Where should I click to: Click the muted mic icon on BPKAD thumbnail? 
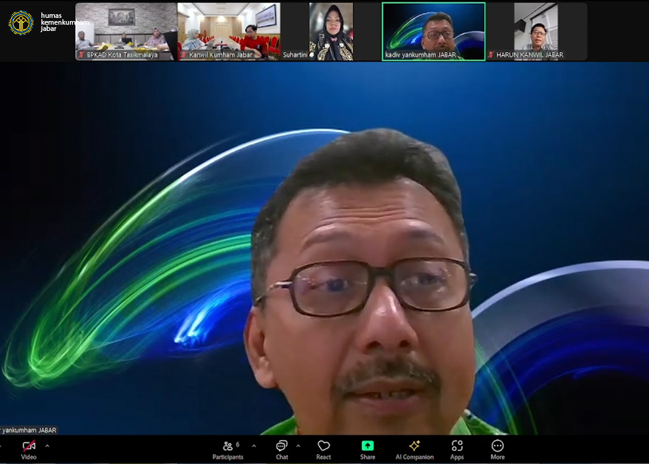click(81, 54)
